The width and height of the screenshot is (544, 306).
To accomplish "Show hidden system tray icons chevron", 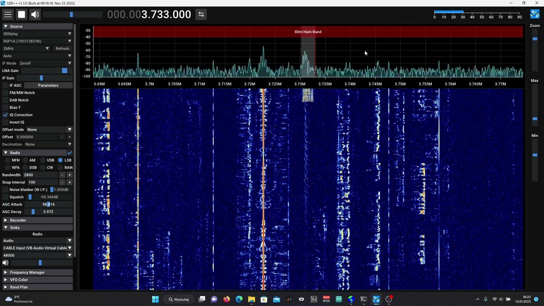I will click(477, 299).
